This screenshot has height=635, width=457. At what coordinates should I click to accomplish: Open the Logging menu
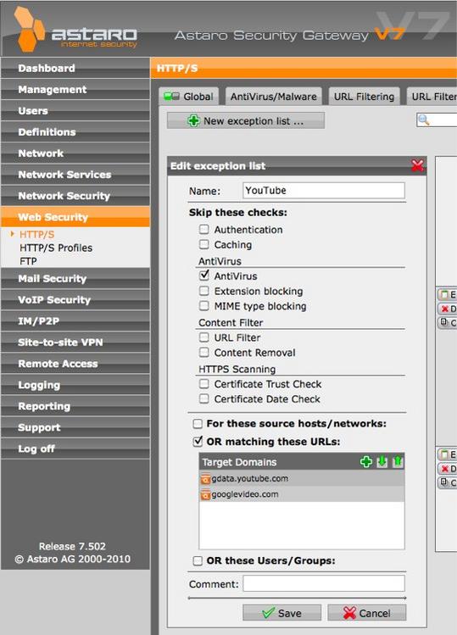(75, 385)
